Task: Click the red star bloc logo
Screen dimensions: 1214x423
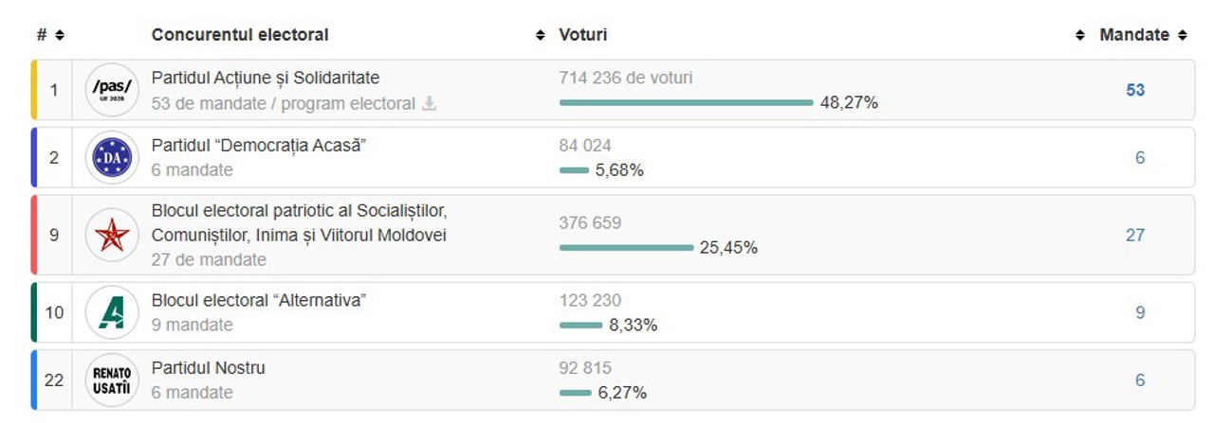Action: pyautogui.click(x=112, y=235)
